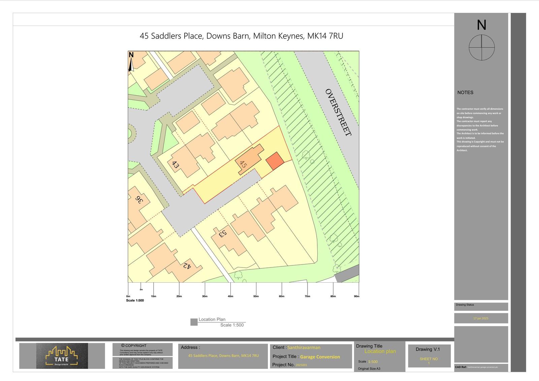Click the gray square beside Location Plan
This screenshot has width=539, height=381.
click(x=194, y=322)
